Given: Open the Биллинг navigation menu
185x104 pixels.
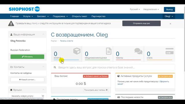Looking at the screenshot, I should [43, 16].
